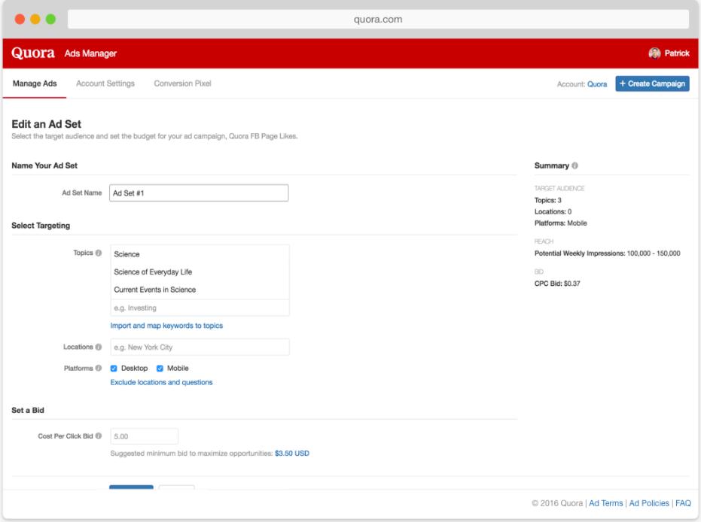Click the Quora logo in header
Image resolution: width=701 pixels, height=522 pixels.
33,53
